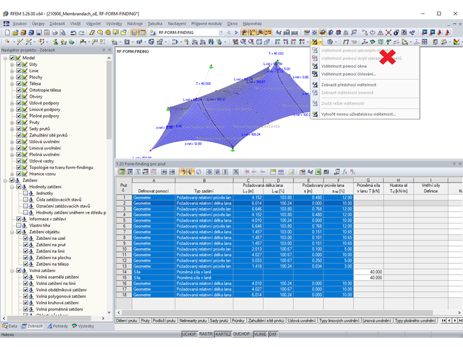Switch to the Data navigator tab
Image resolution: width=463 pixels, height=347 pixels.
click(10, 326)
